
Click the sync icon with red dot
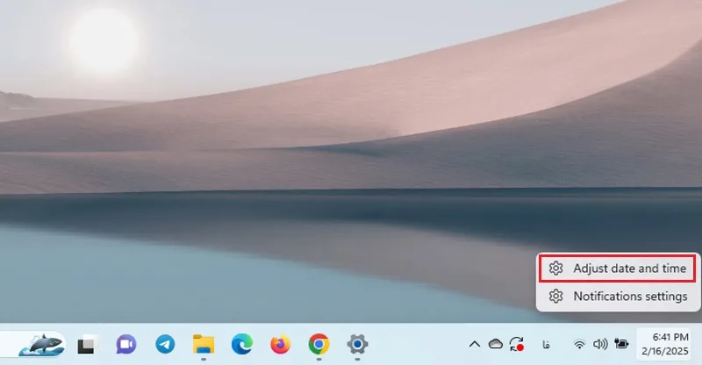click(517, 345)
